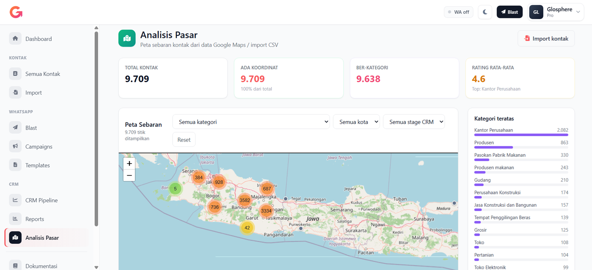The height and width of the screenshot is (270, 592).
Task: Click the Campaigns megaphone icon
Action: [15, 146]
